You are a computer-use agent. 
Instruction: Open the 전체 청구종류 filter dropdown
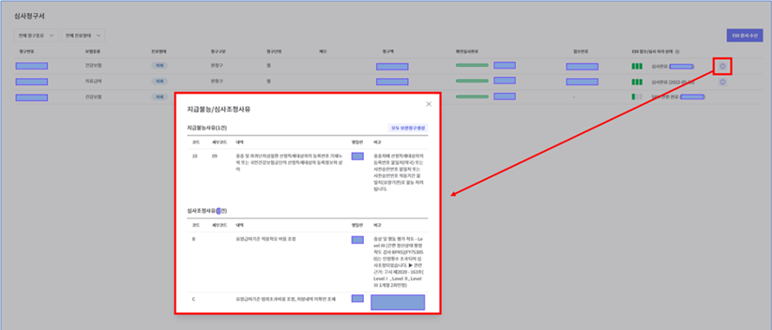pos(36,36)
